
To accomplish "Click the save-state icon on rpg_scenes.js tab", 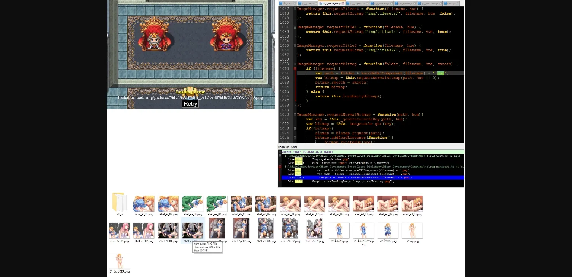I will pyautogui.click(x=372, y=3).
